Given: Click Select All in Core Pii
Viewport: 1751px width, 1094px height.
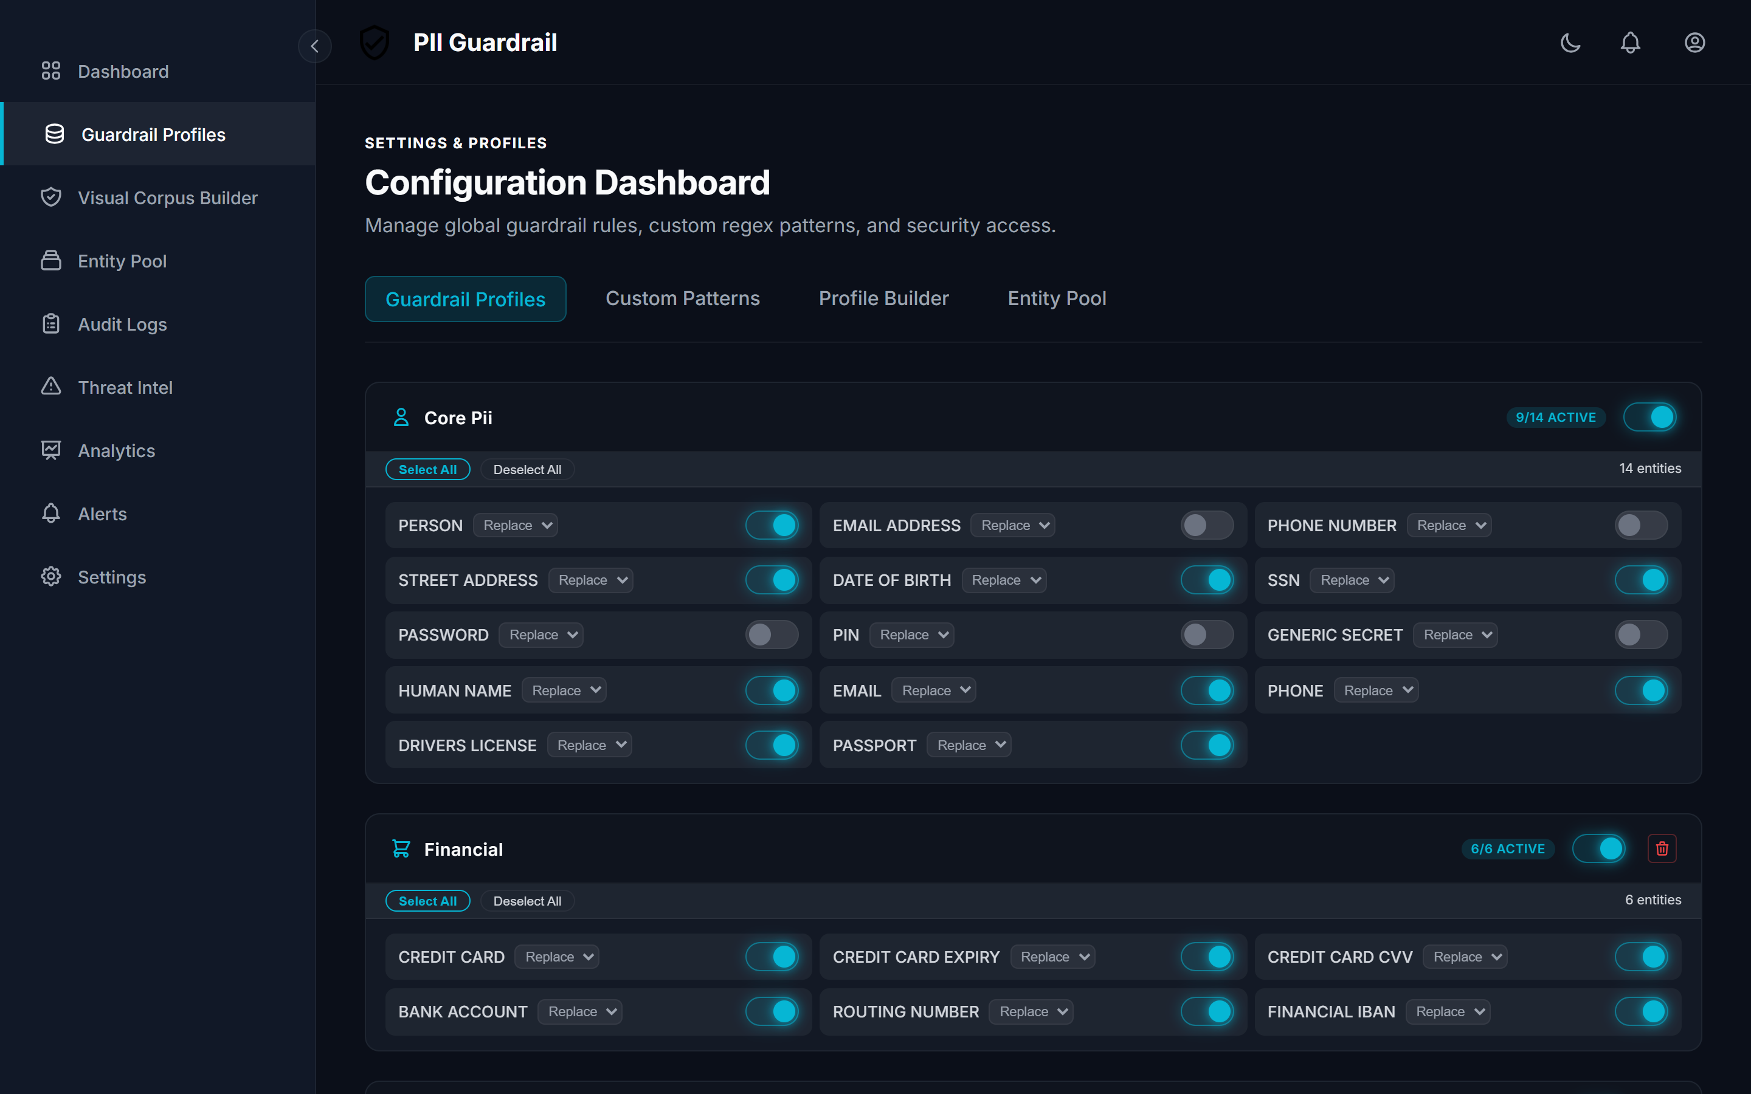Looking at the screenshot, I should tap(427, 470).
